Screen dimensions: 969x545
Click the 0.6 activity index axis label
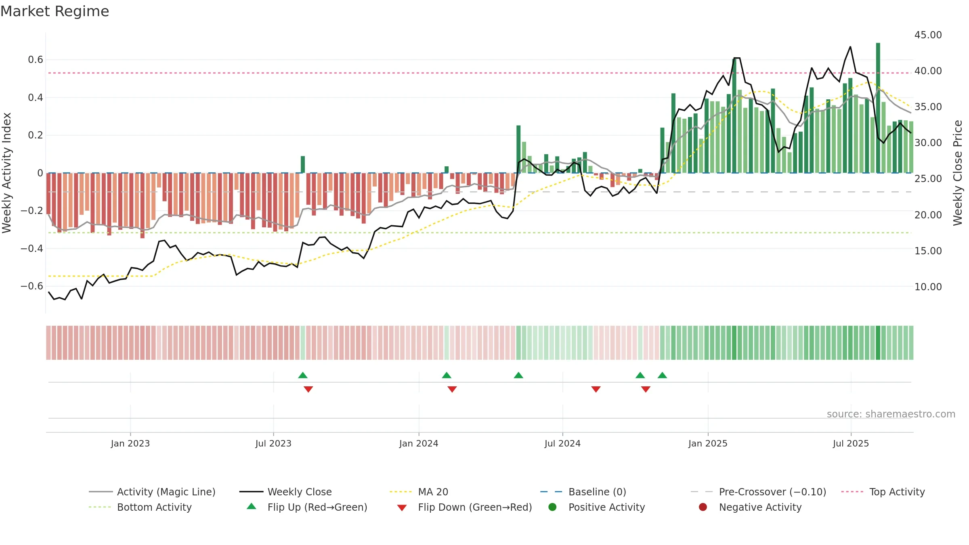(x=36, y=60)
